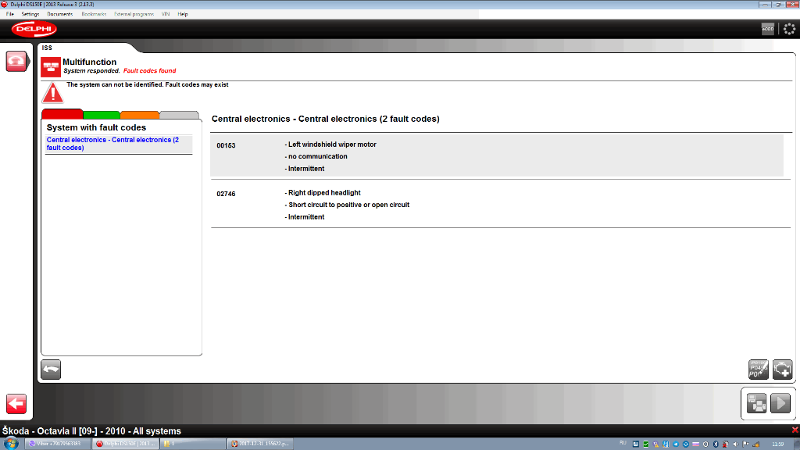The width and height of the screenshot is (800, 450).
Task: Click the Delphi logo
Action: [34, 29]
